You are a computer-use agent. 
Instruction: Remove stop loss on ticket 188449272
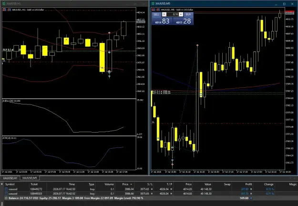coord(152,189)
